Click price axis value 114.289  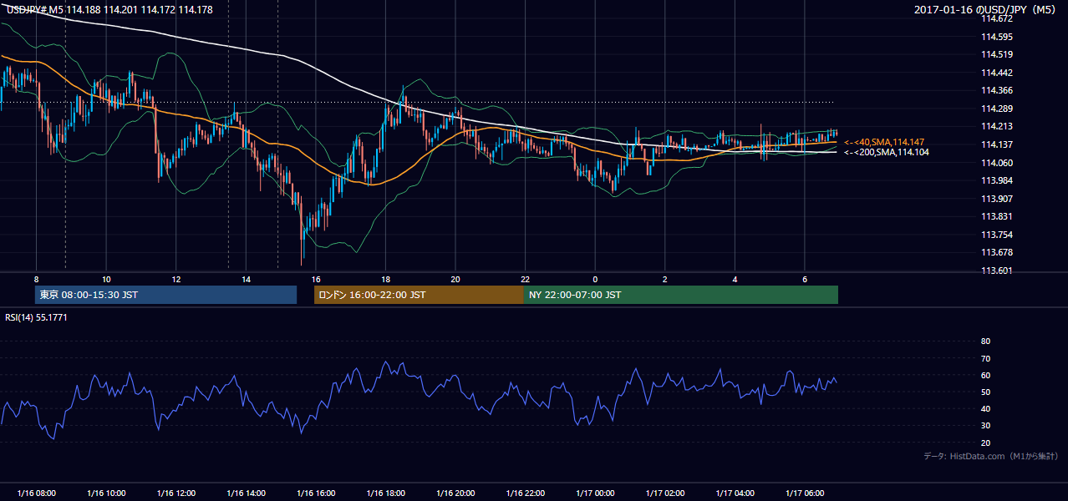click(x=996, y=109)
